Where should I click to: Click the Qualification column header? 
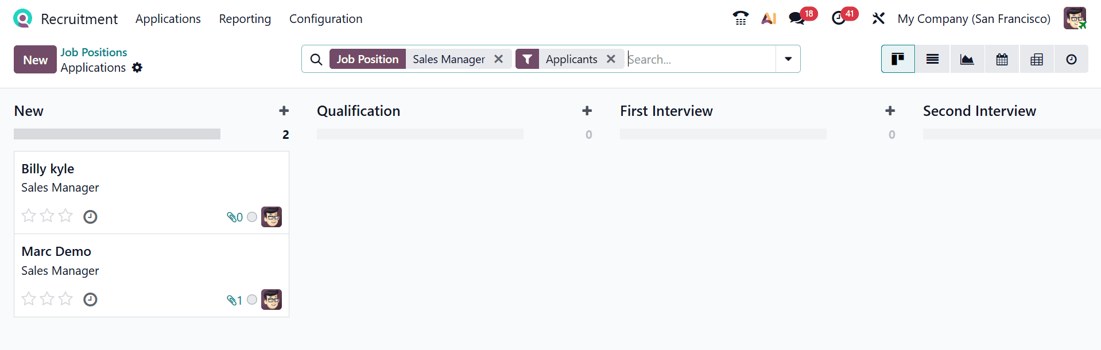tap(359, 111)
